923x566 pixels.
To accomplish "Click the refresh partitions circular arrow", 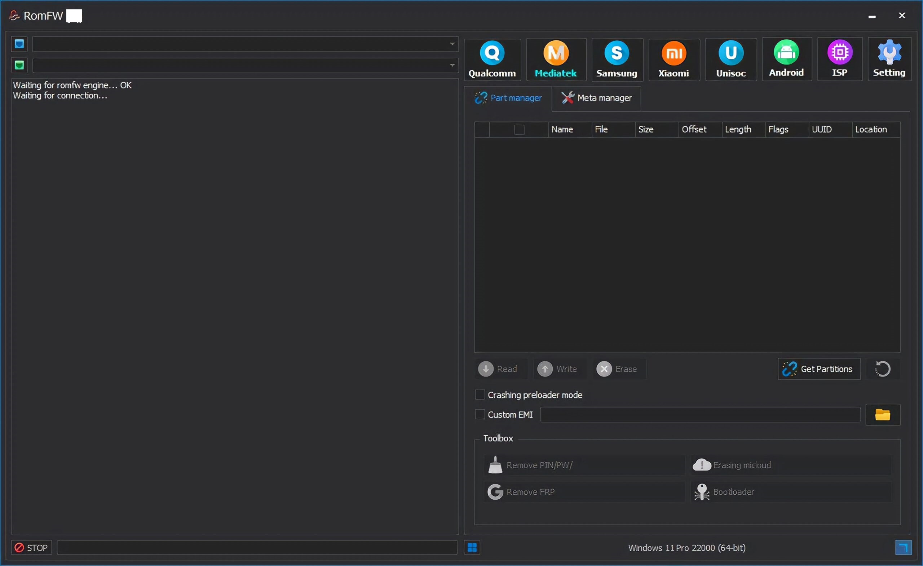I will click(x=883, y=369).
